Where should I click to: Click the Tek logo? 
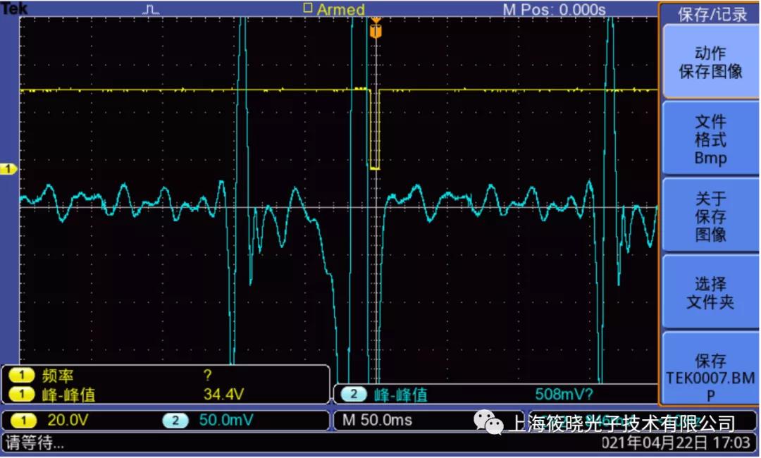click(x=13, y=8)
